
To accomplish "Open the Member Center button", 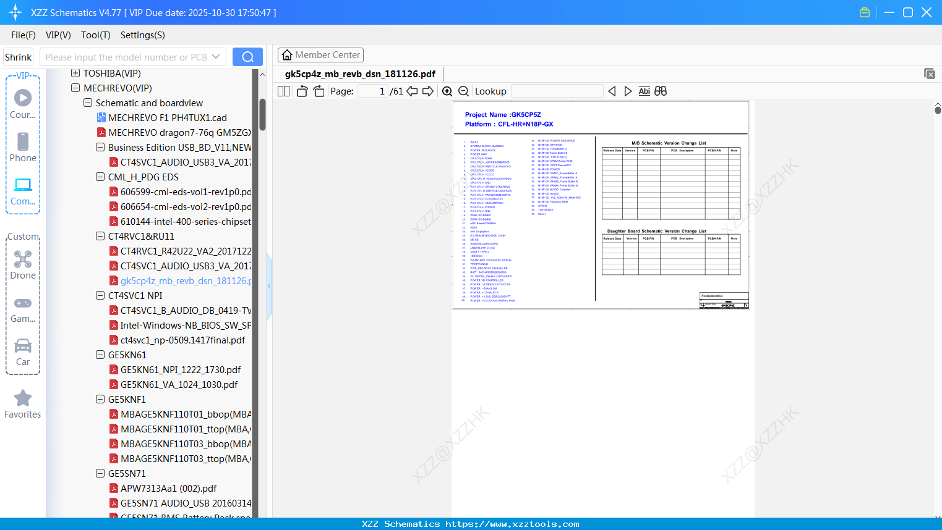I will [320, 55].
